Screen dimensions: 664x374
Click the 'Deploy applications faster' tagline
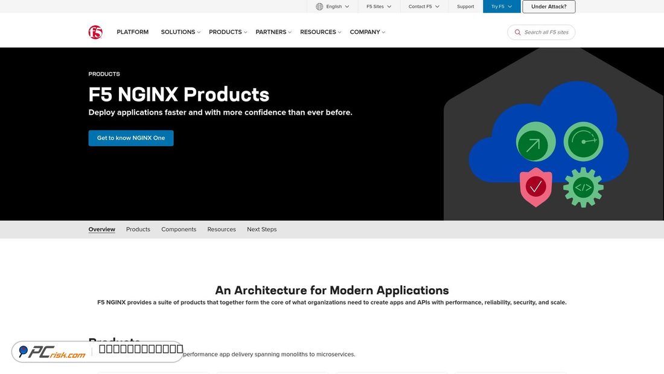(220, 112)
